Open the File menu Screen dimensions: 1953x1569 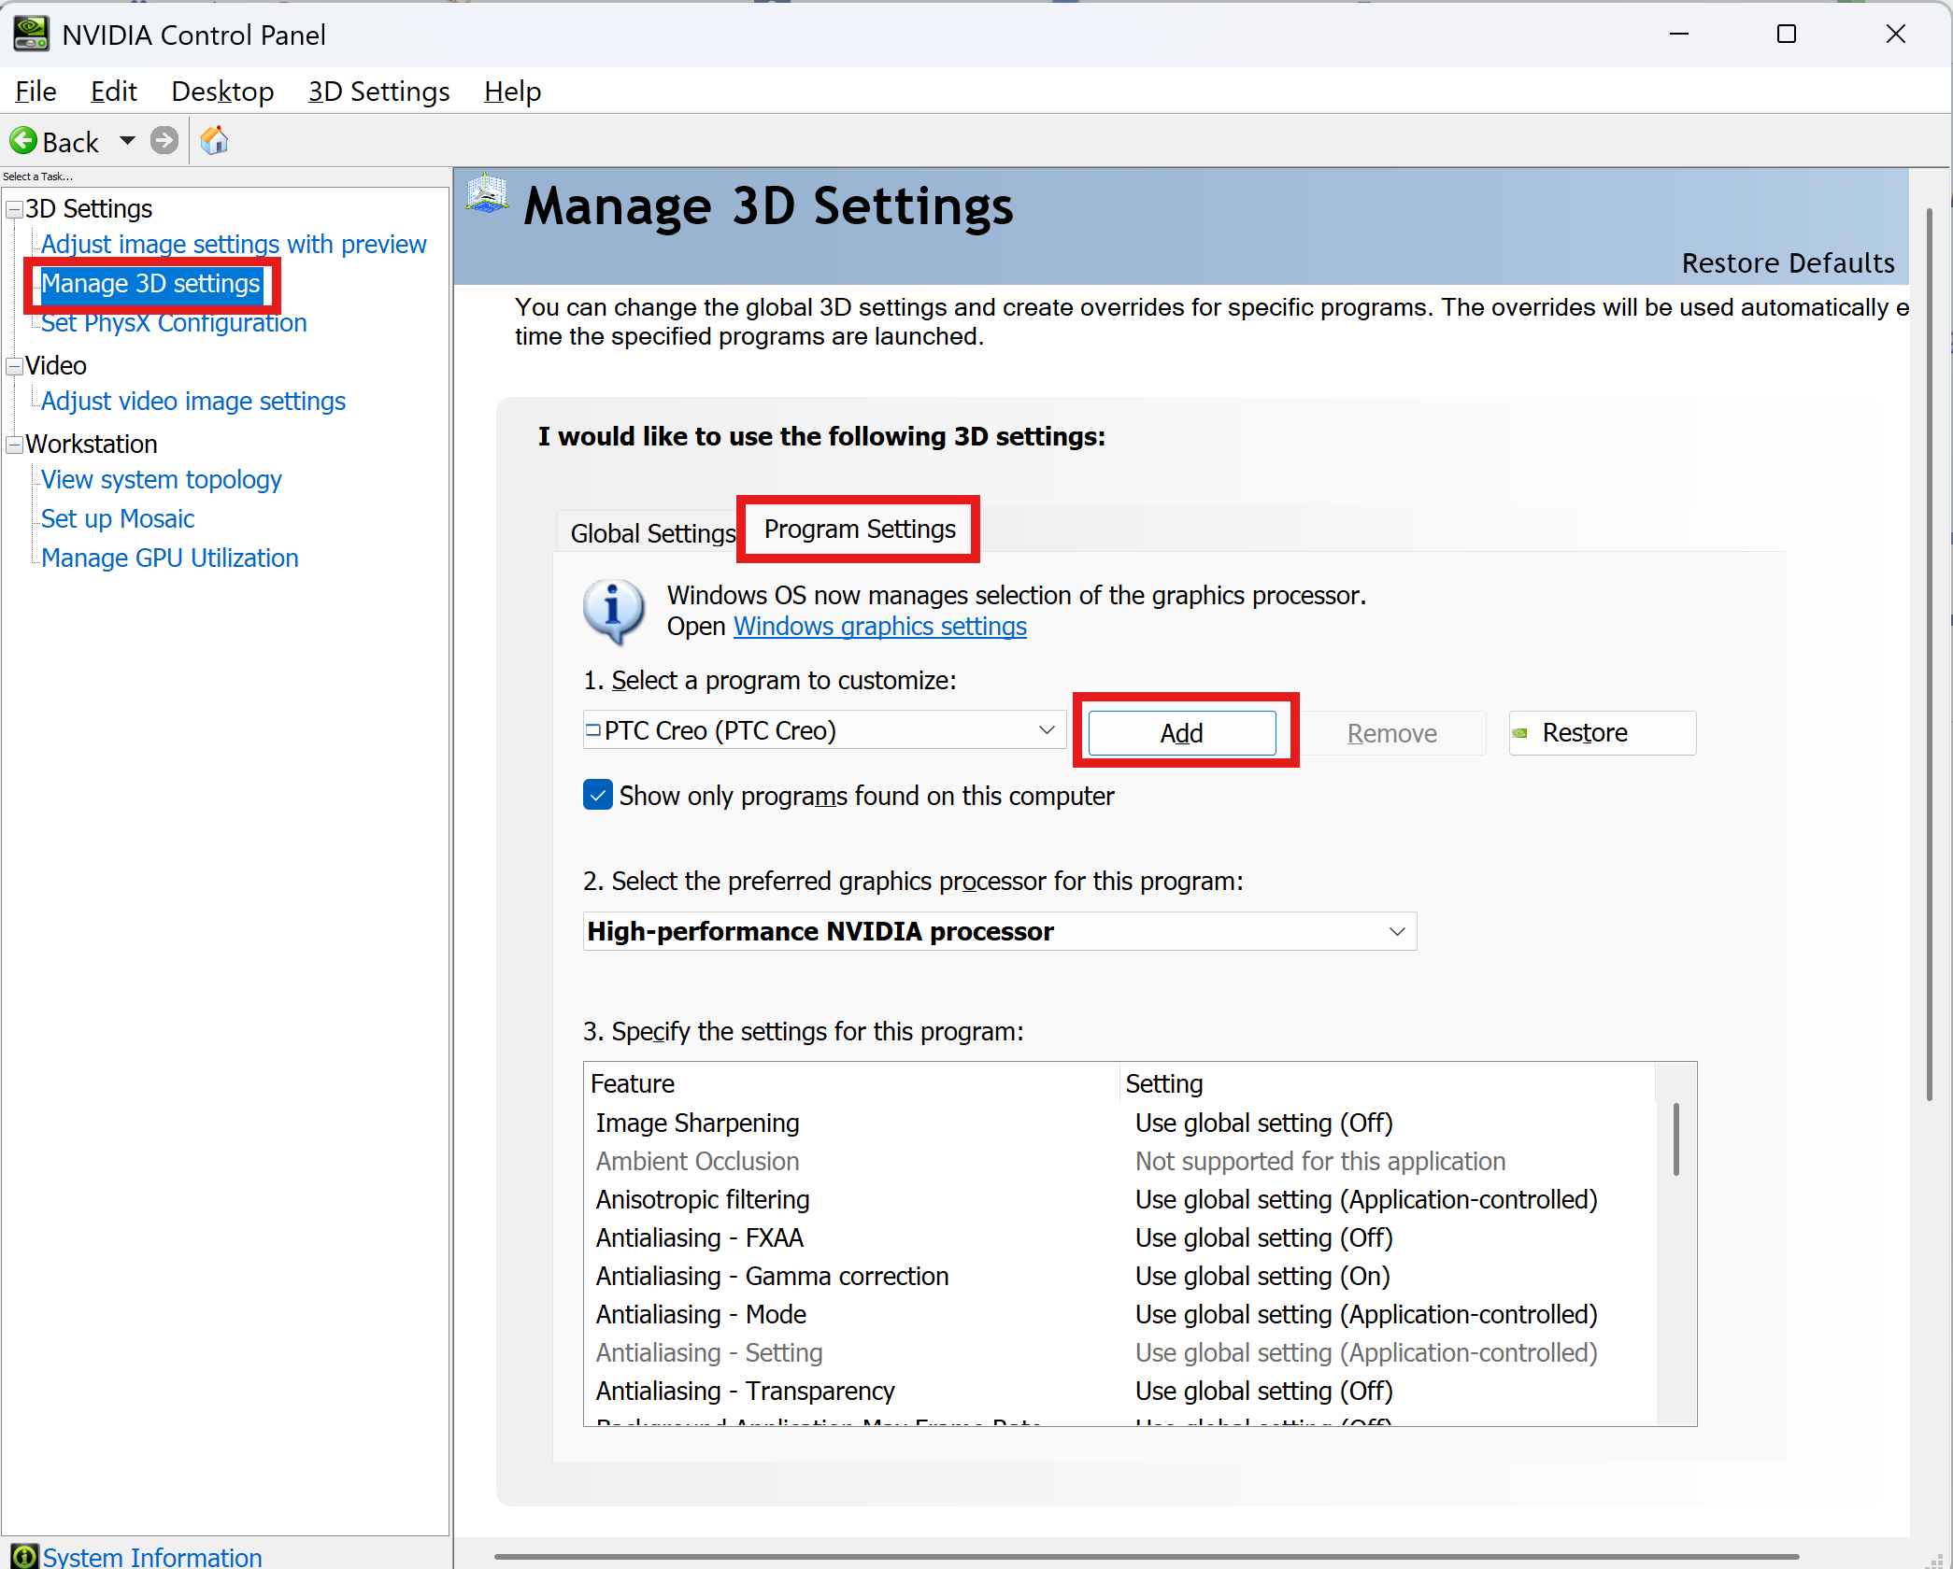pyautogui.click(x=36, y=92)
